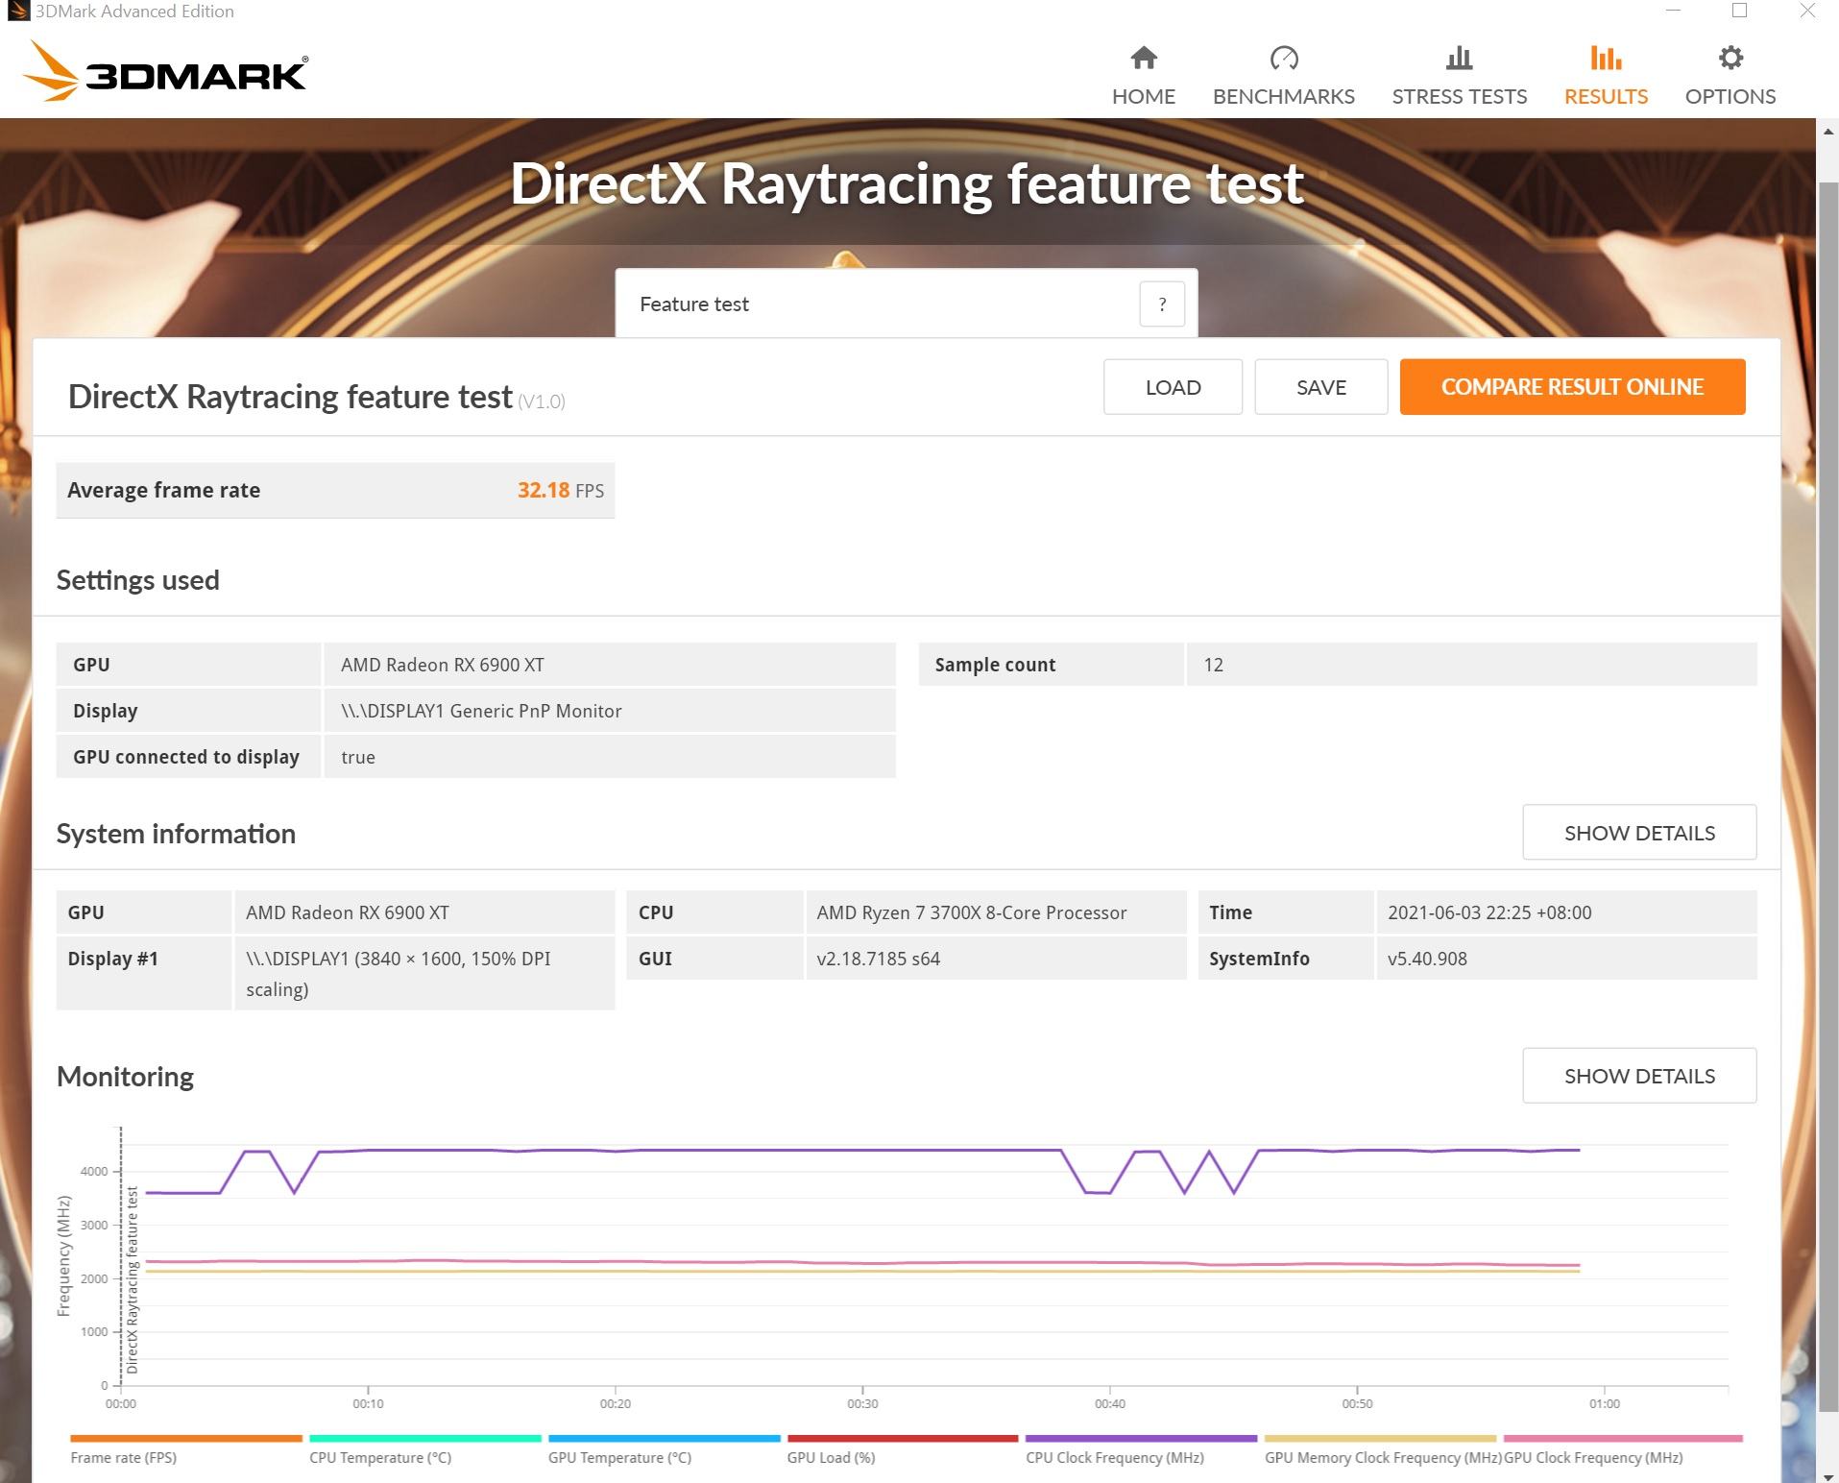The width and height of the screenshot is (1839, 1483).
Task: Click the Results chart icon
Action: 1606,59
